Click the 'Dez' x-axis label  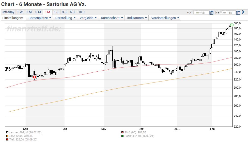141,129
